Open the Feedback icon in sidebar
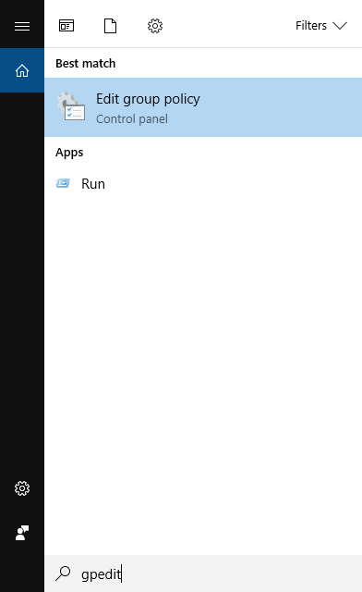Image resolution: width=362 pixels, height=592 pixels. (22, 533)
